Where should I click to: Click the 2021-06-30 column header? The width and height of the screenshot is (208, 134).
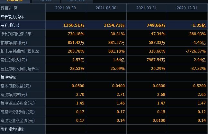(x=106, y=8)
